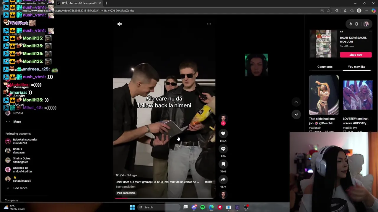
Task: Open Discord from the taskbar
Action: pos(194,207)
